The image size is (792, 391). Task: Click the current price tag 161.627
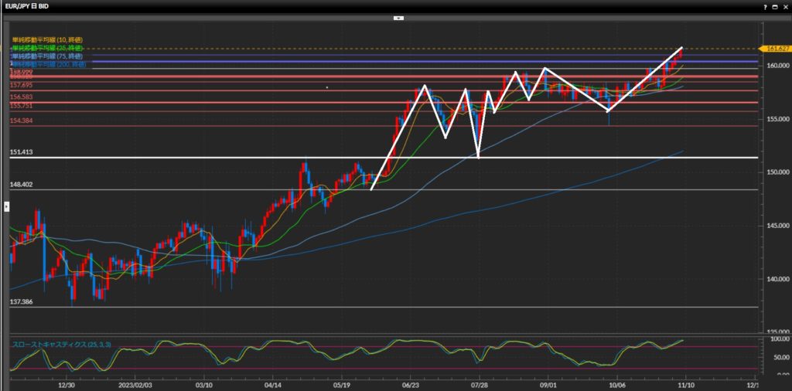click(x=773, y=49)
